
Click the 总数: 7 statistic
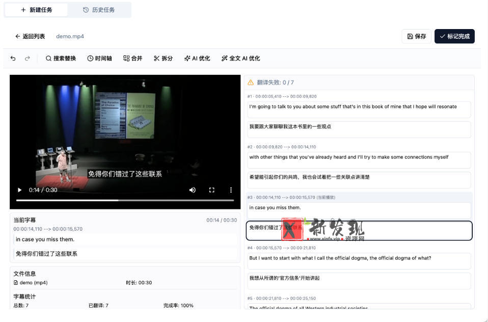[21, 306]
